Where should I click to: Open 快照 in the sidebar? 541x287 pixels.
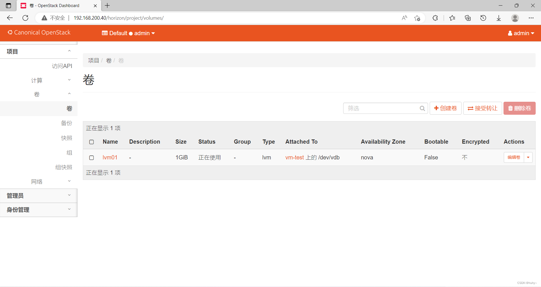coord(66,138)
